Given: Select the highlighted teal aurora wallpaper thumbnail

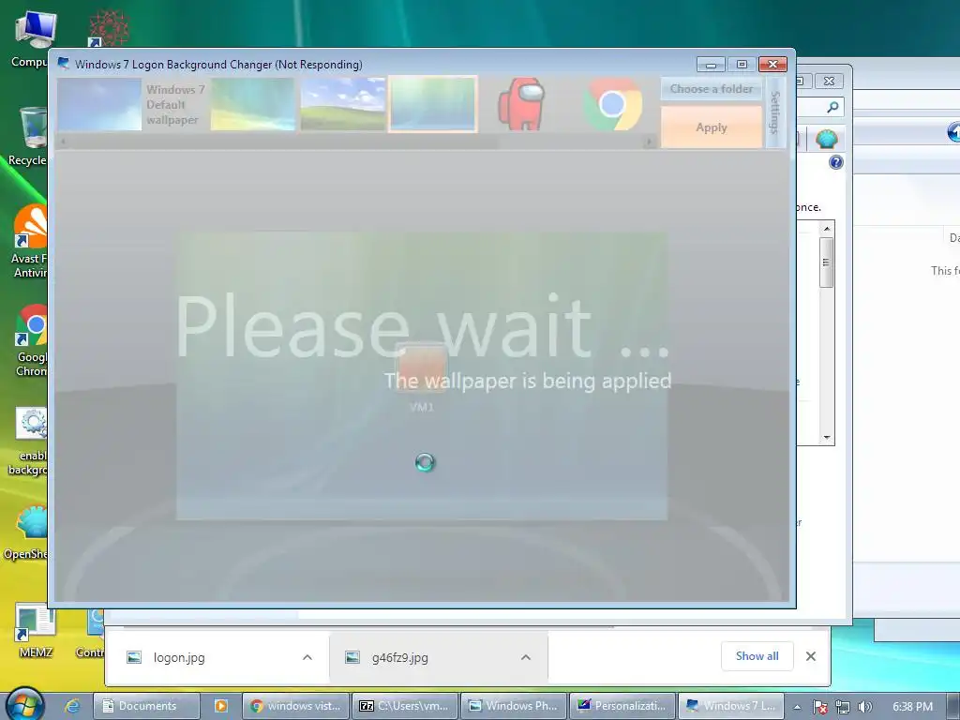Looking at the screenshot, I should coord(433,104).
